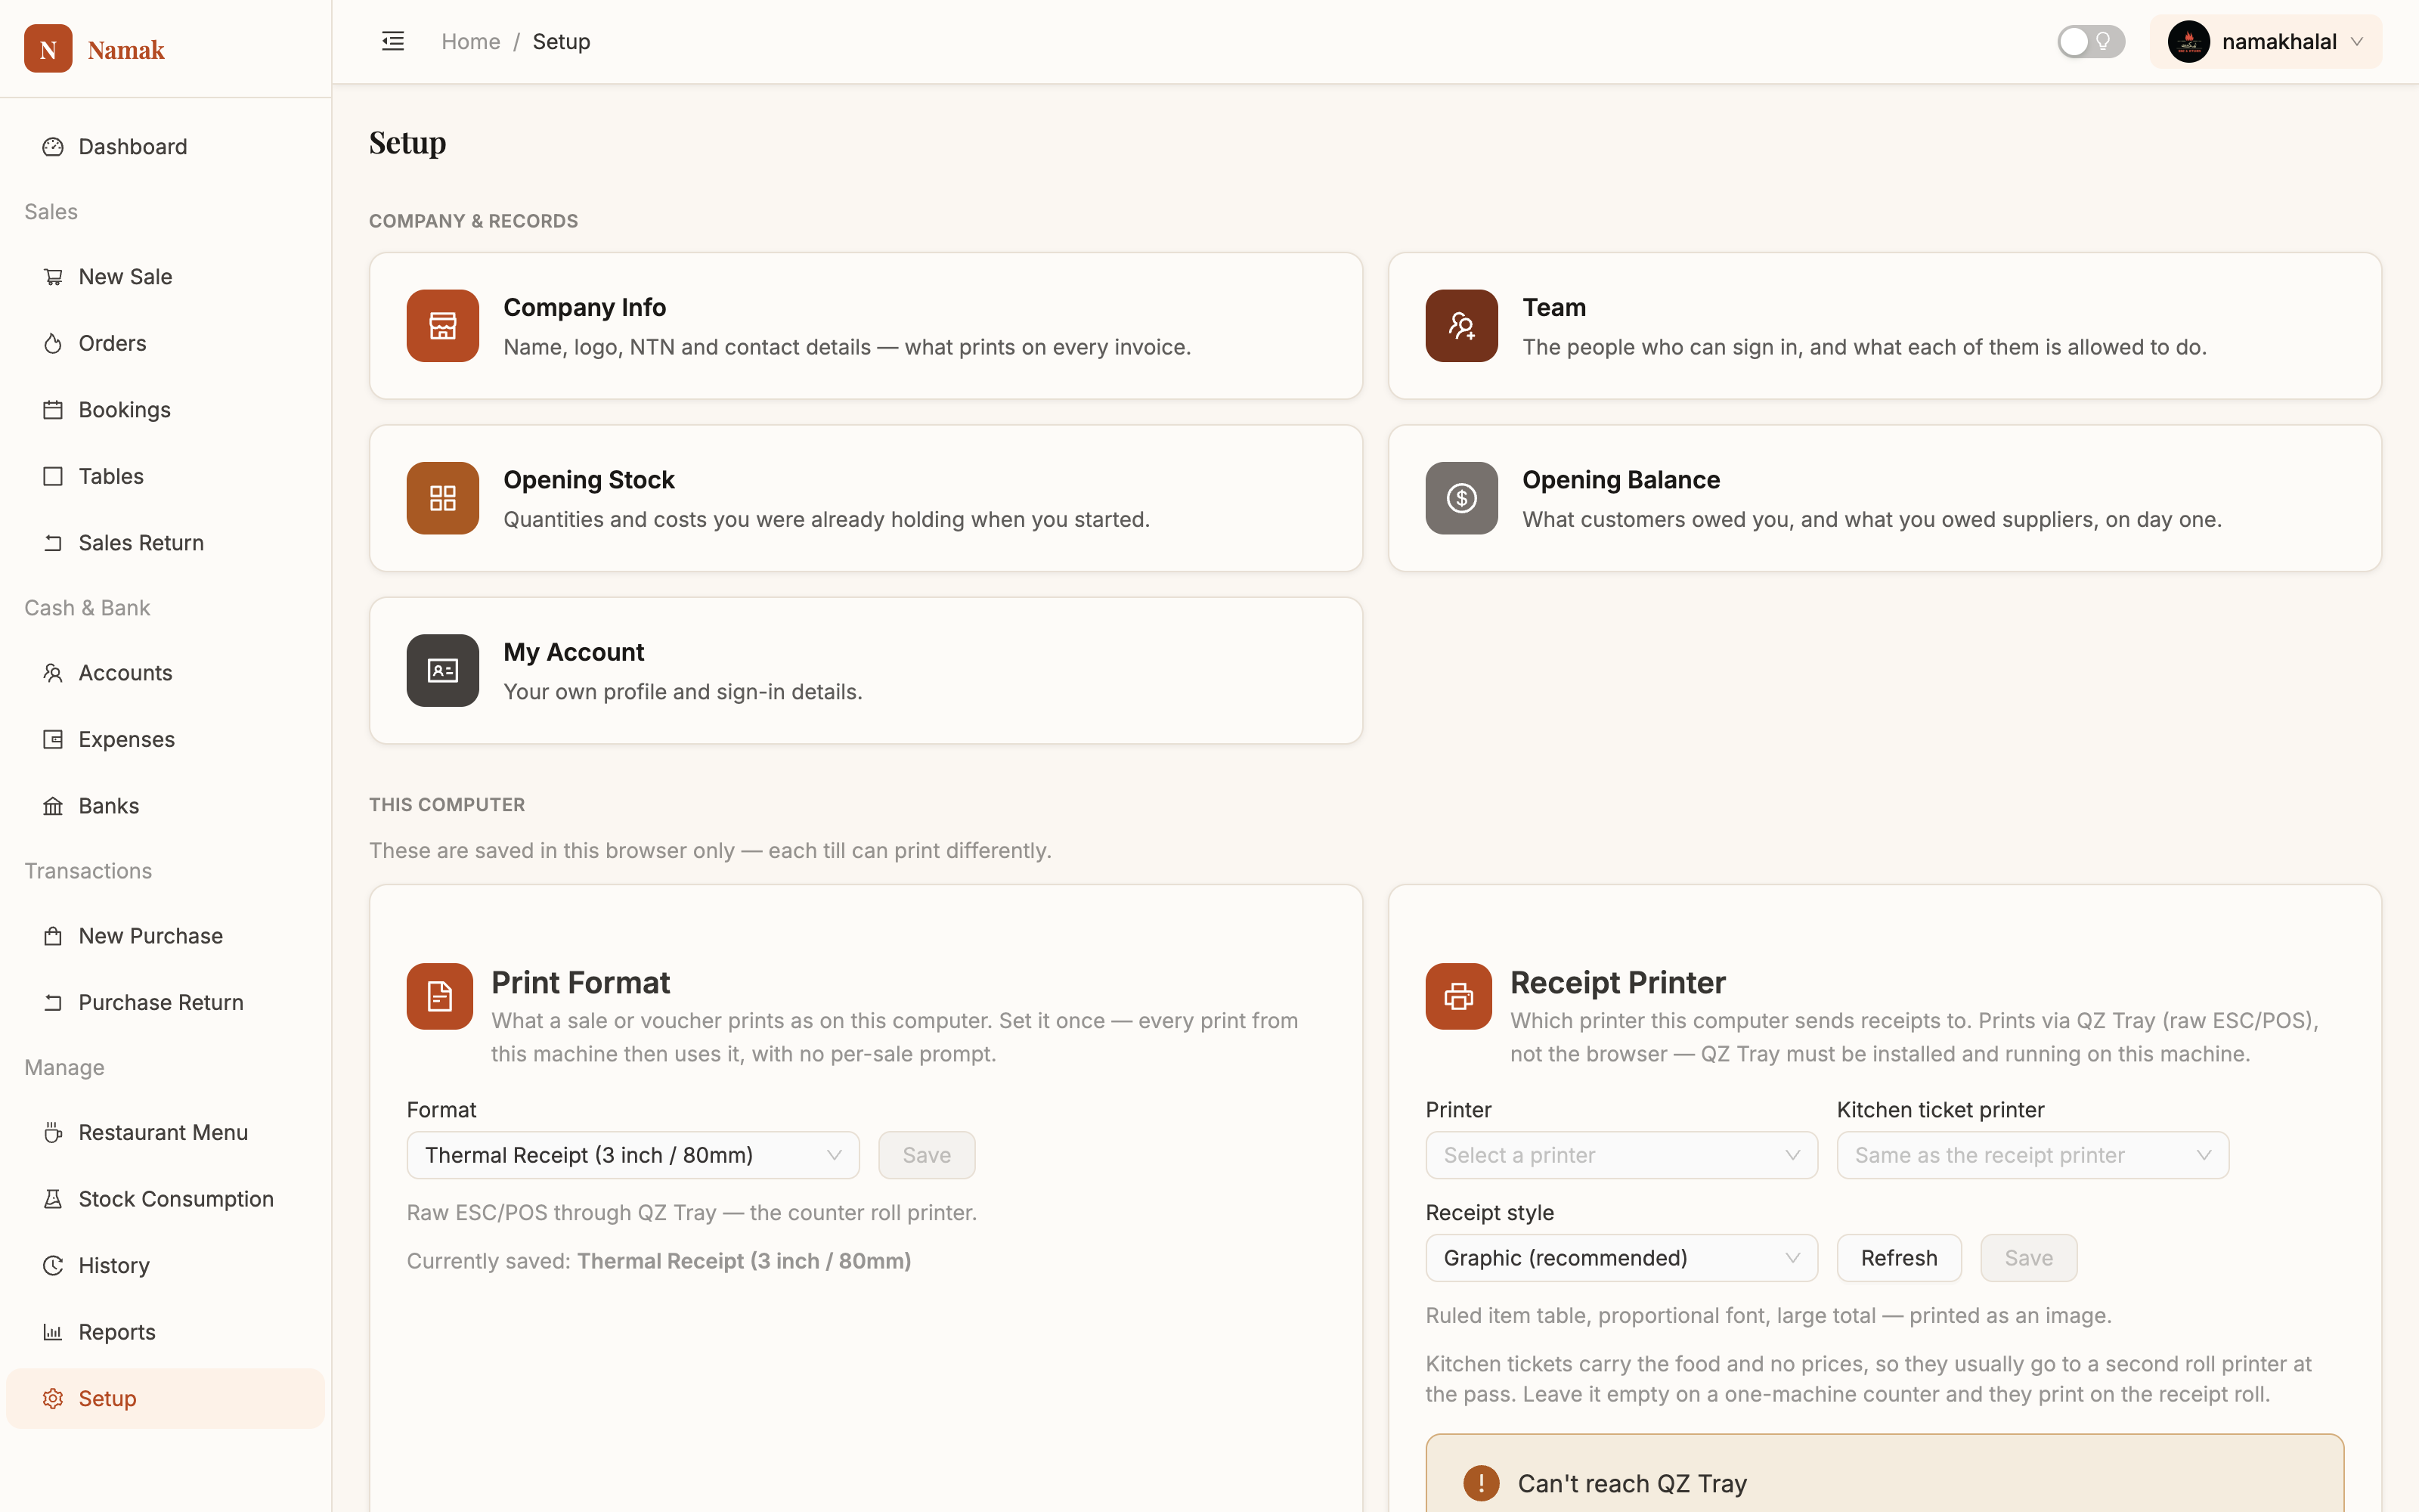Open the namakhalal user menu
Screen dimensions: 2419x1512
pyautogui.click(x=2265, y=41)
